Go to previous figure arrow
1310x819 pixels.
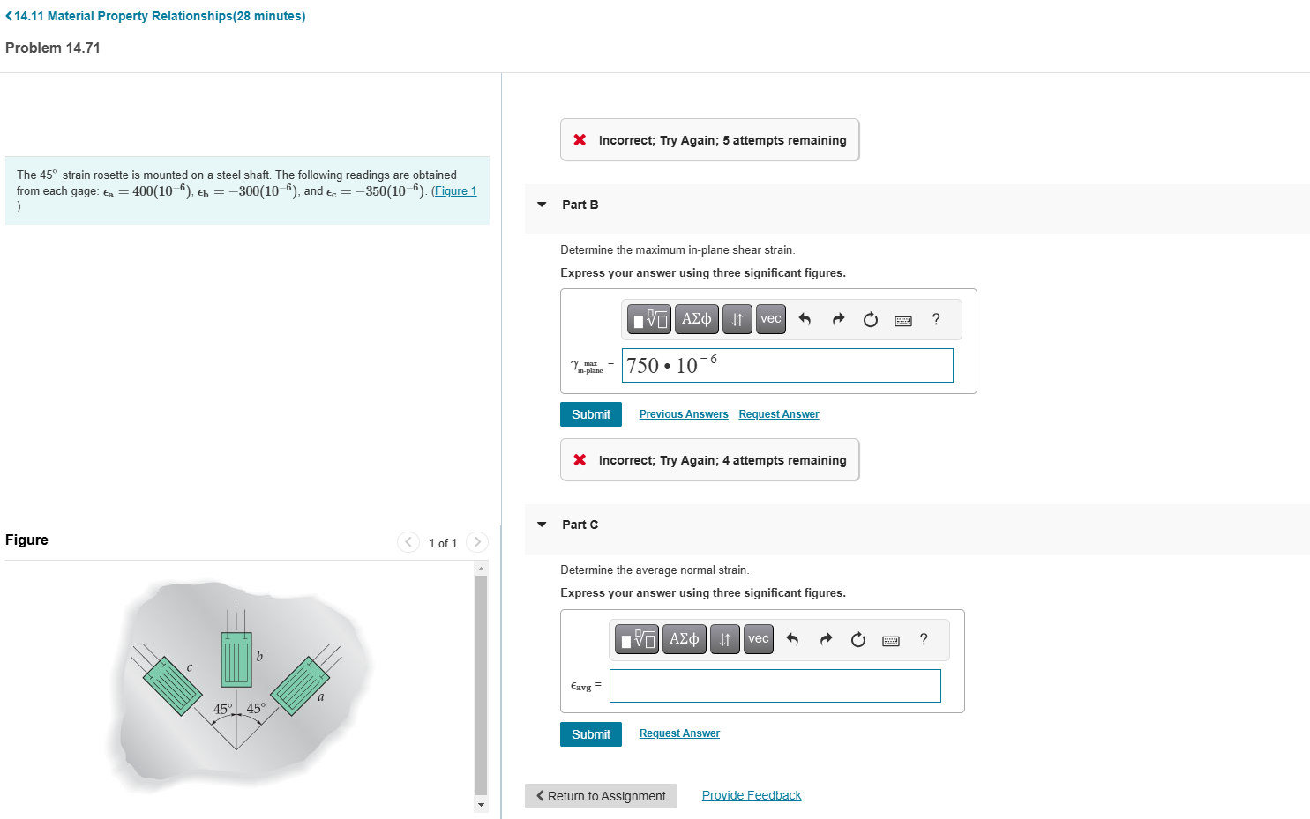pyautogui.click(x=408, y=542)
